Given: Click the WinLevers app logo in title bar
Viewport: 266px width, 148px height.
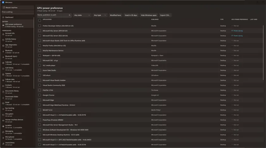Looking at the screenshot, I should [x=3, y=3].
